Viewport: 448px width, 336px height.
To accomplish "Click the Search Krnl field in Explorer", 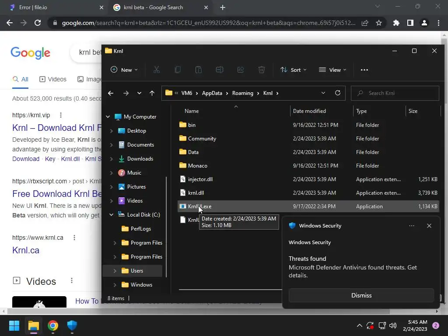I will click(x=395, y=93).
